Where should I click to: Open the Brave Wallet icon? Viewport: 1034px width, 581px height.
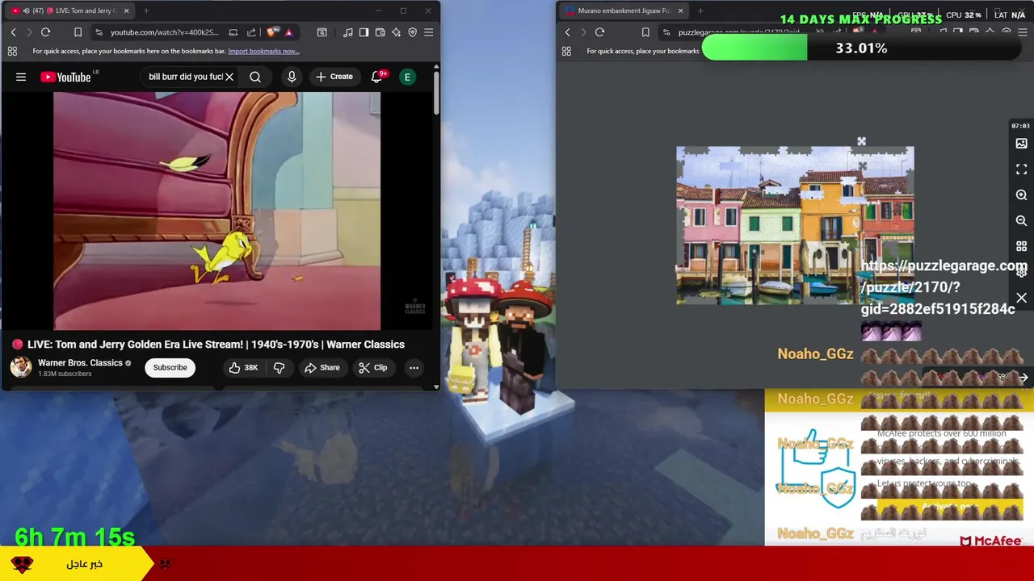pyautogui.click(x=380, y=32)
